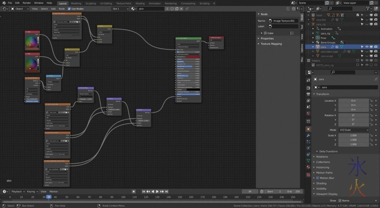The image size is (380, 208).
Task: Expand the zara_rig armature in outliner
Action: click(308, 24)
